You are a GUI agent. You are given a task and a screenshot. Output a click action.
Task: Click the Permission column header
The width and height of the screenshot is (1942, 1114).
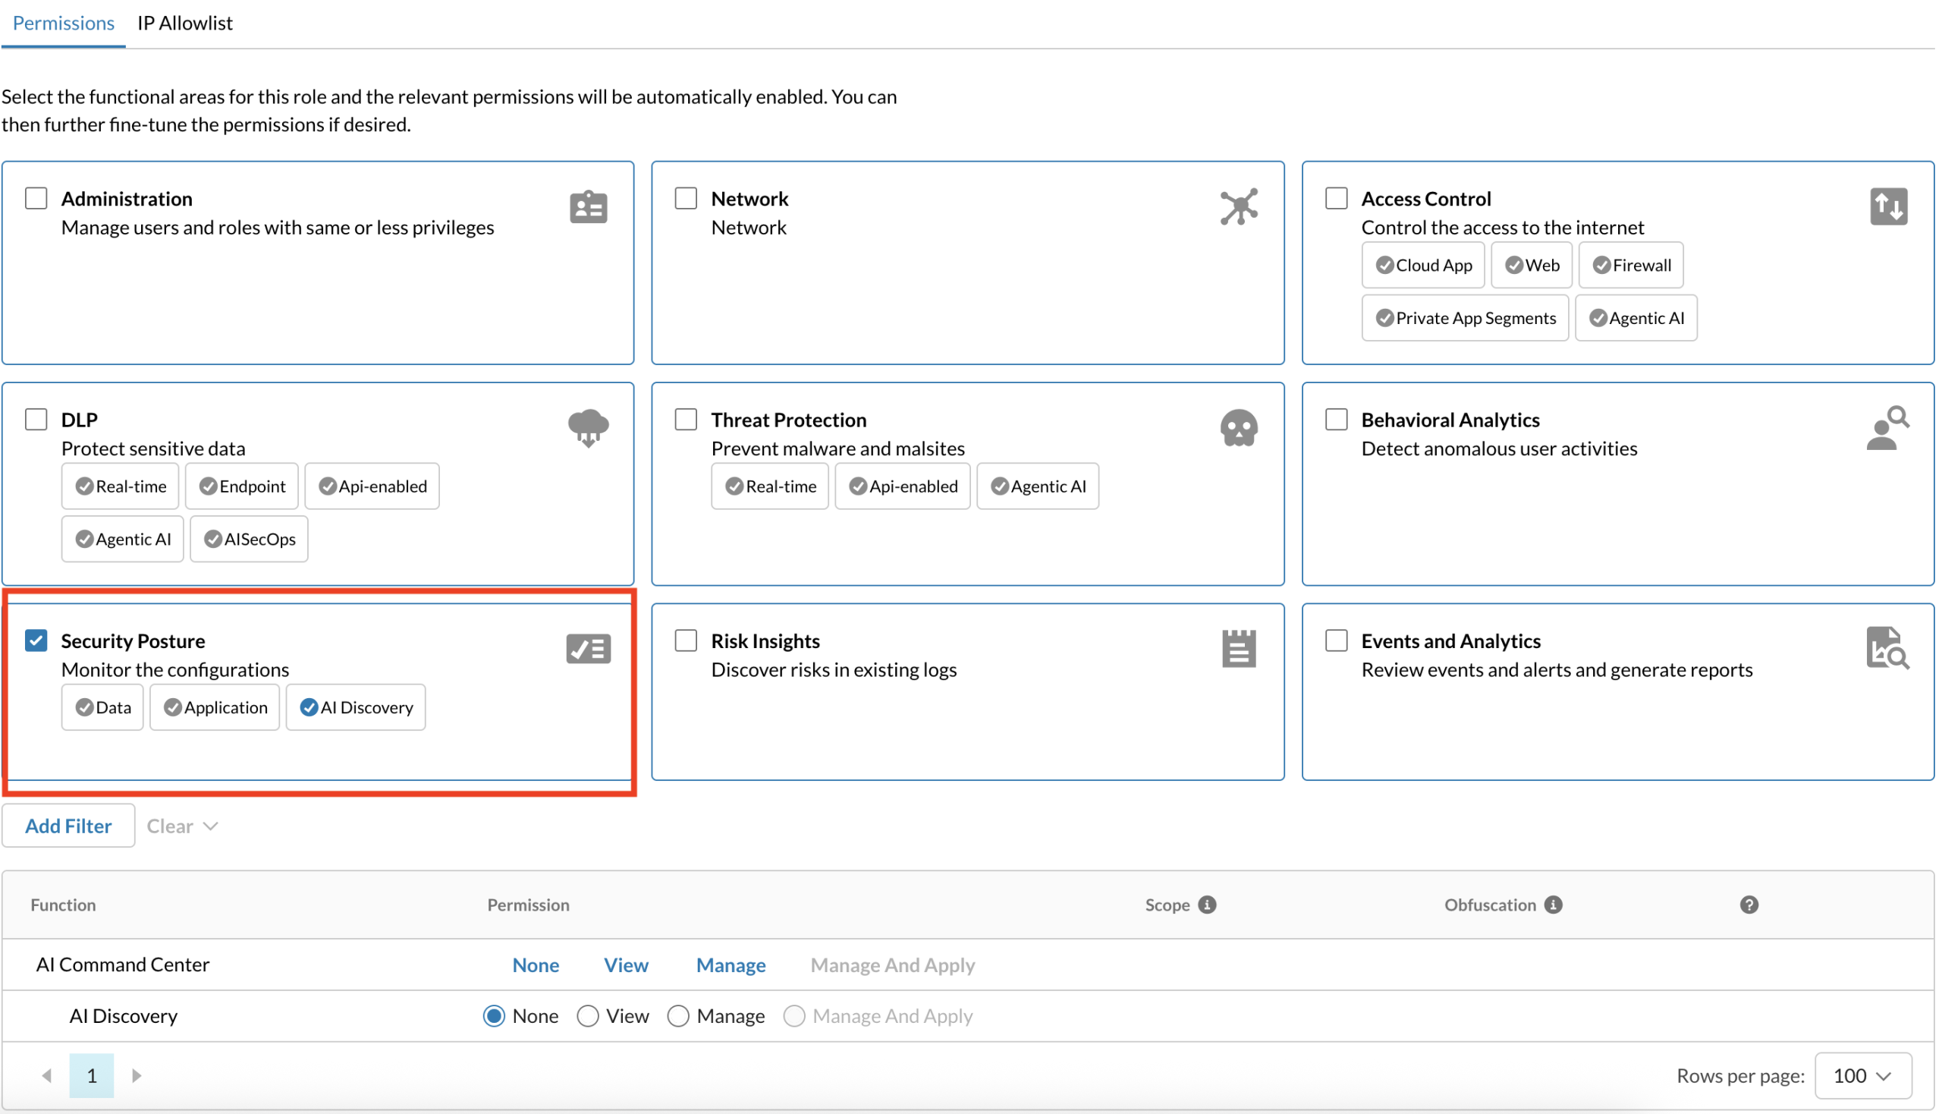pos(529,905)
